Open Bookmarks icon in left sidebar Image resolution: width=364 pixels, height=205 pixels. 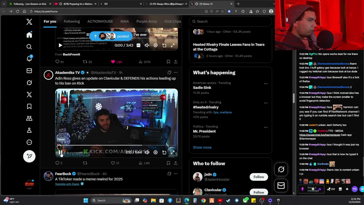point(29,106)
